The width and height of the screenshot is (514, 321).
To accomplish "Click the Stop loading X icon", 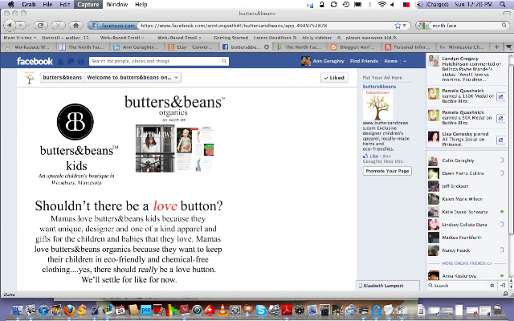I will 59,25.
